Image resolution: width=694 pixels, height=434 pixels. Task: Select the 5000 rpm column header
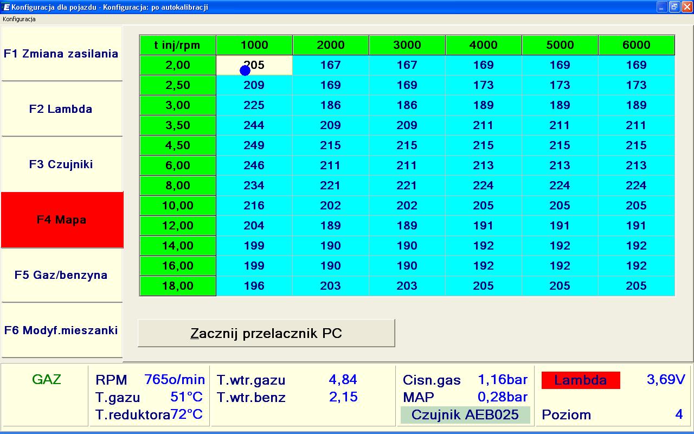(x=560, y=45)
